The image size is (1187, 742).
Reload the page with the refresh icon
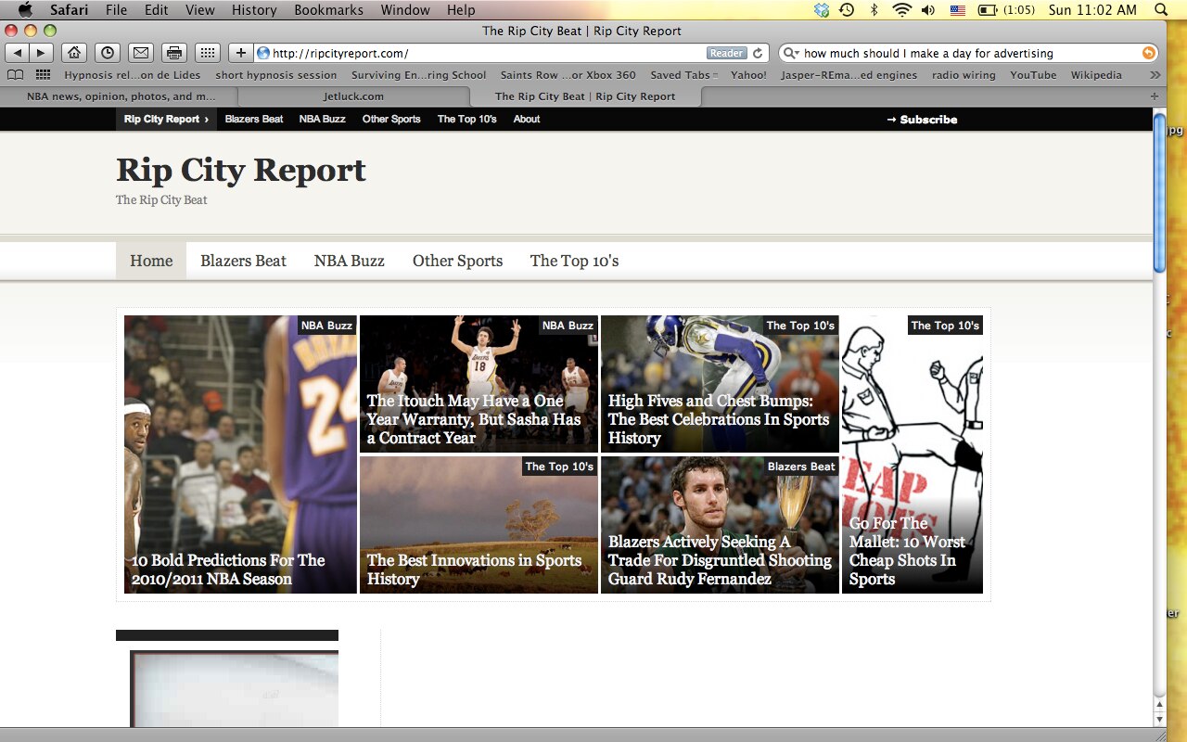point(758,54)
